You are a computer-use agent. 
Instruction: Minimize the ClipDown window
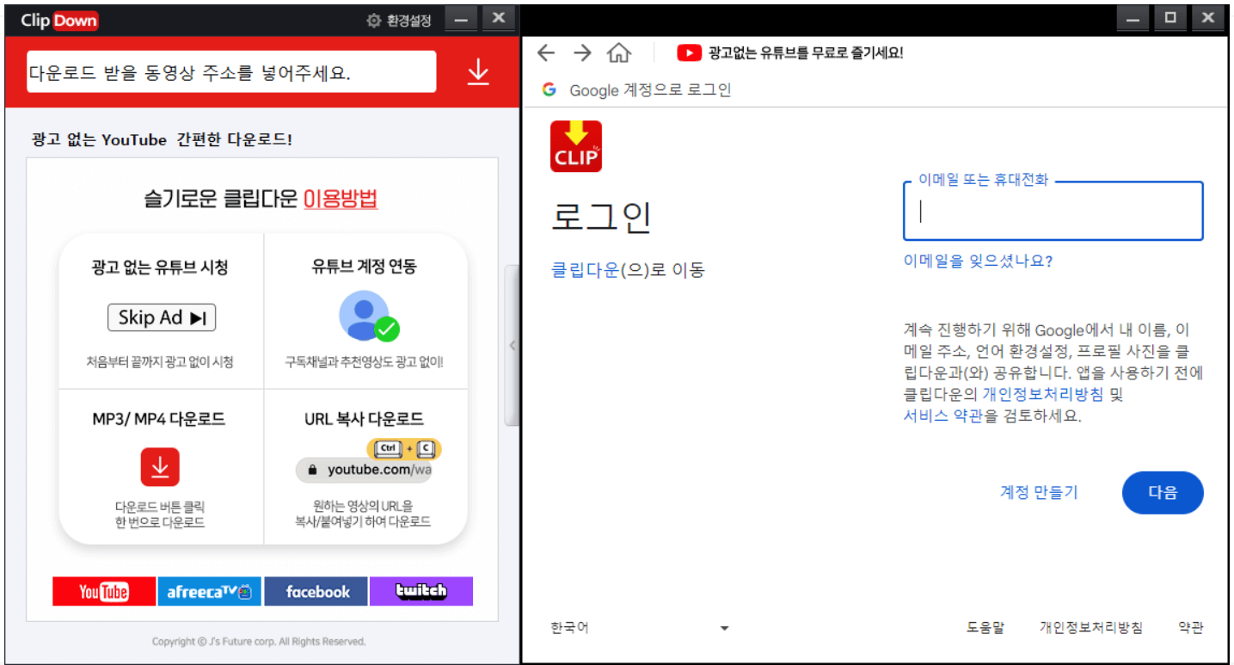click(x=461, y=19)
